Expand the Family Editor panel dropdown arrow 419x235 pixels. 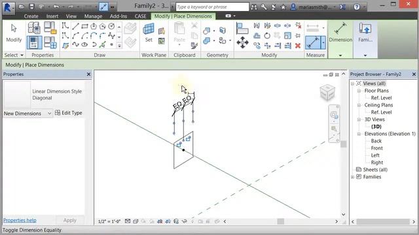[x=365, y=55]
